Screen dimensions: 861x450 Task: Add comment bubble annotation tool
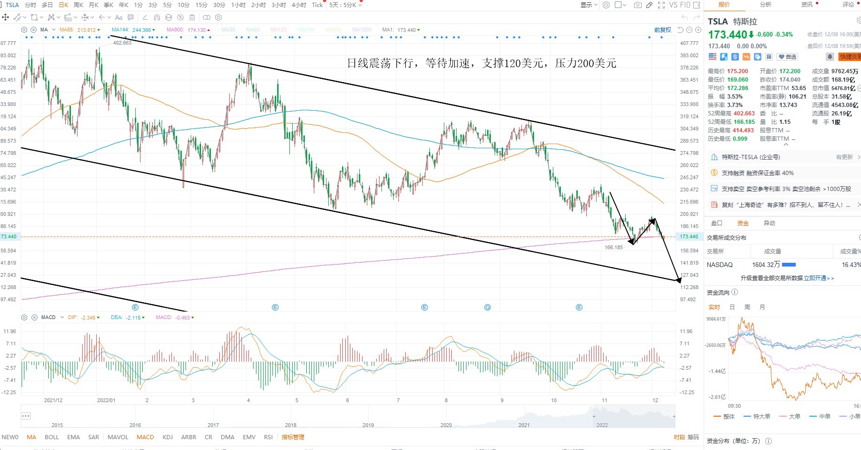point(131,17)
